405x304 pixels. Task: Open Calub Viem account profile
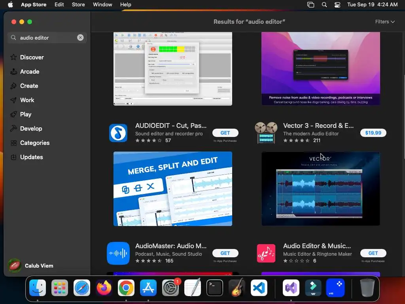point(30,266)
